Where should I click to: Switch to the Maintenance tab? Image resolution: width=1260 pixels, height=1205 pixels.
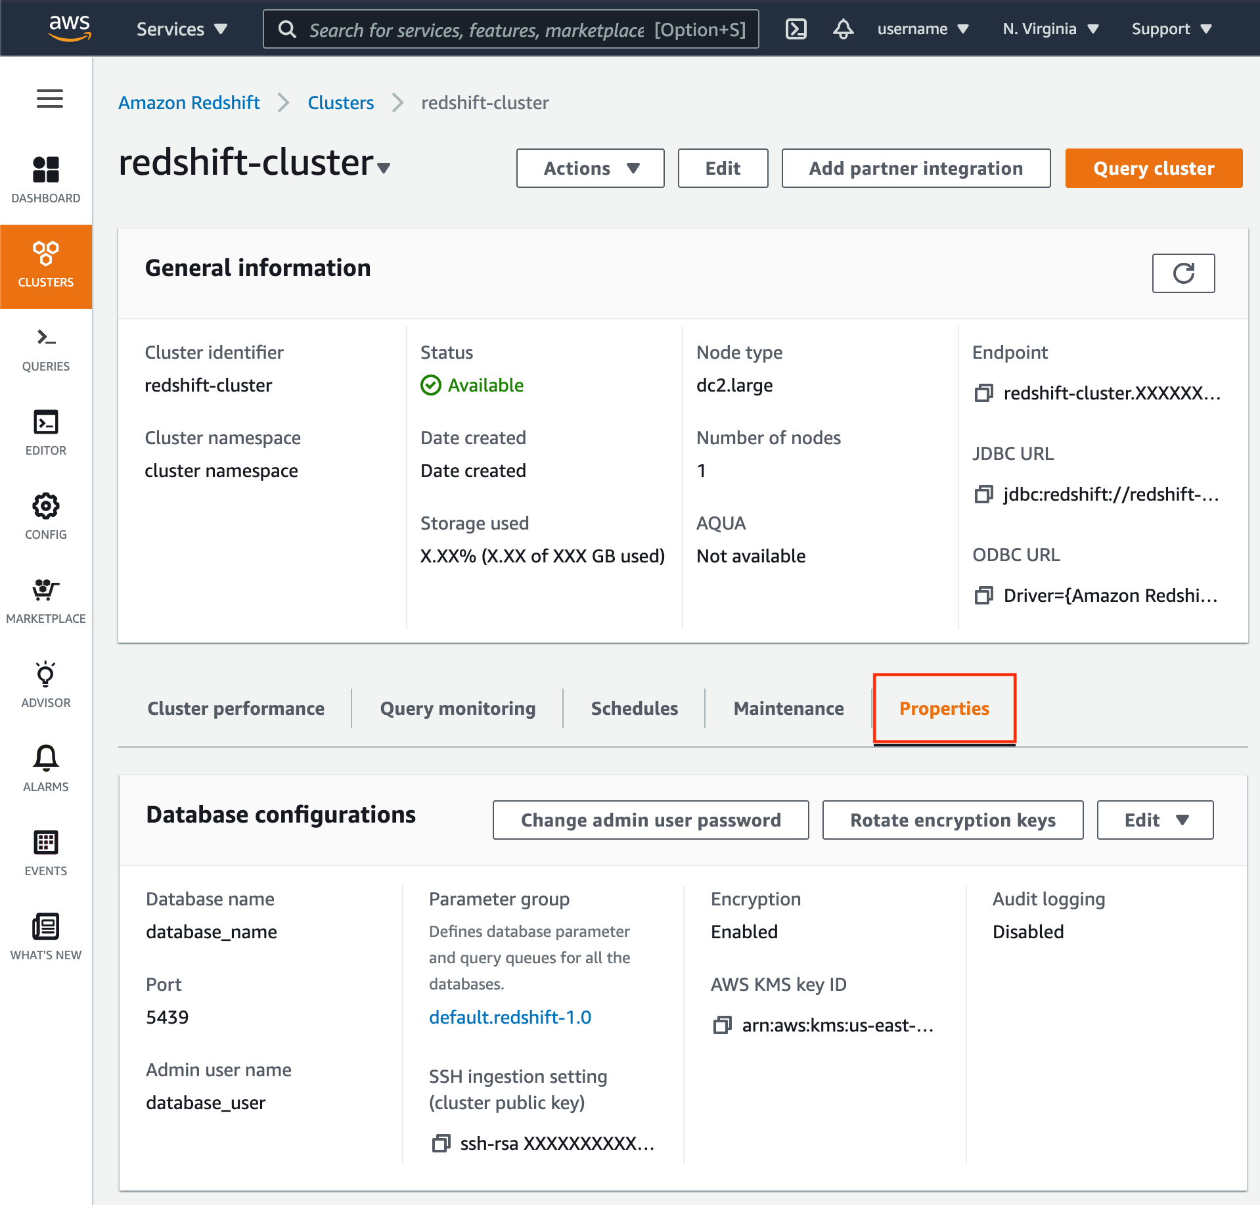point(788,708)
